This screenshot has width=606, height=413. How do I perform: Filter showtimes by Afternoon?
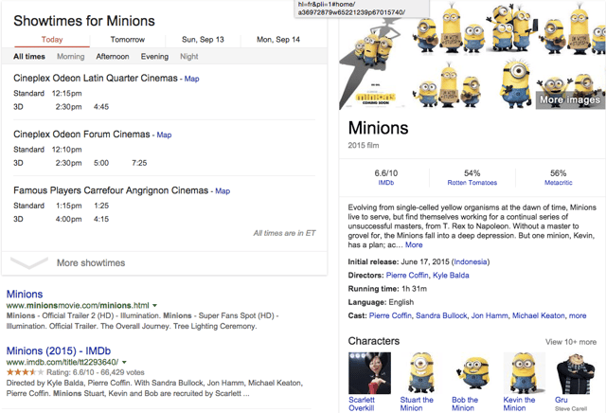click(113, 57)
